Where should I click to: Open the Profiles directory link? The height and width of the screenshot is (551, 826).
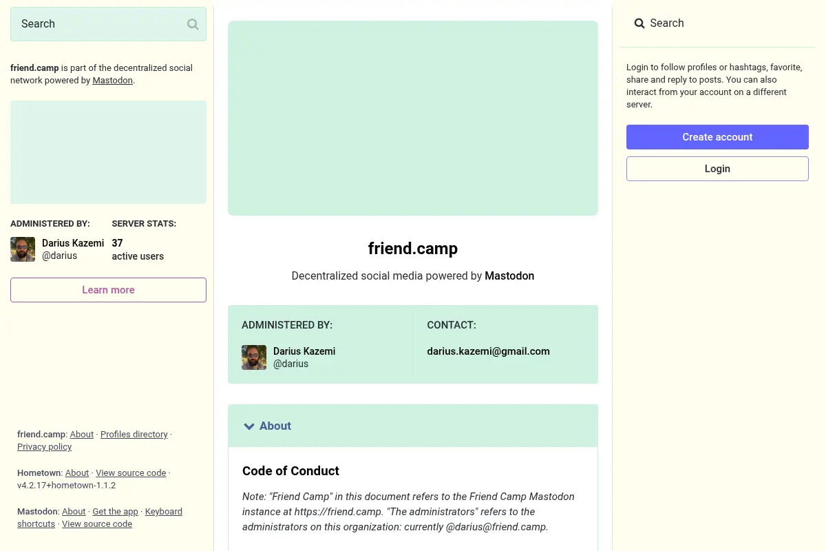point(134,435)
